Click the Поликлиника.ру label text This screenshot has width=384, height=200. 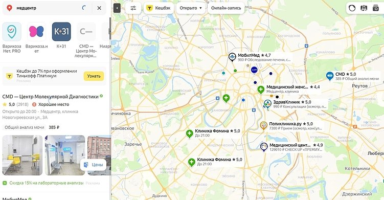point(285,124)
